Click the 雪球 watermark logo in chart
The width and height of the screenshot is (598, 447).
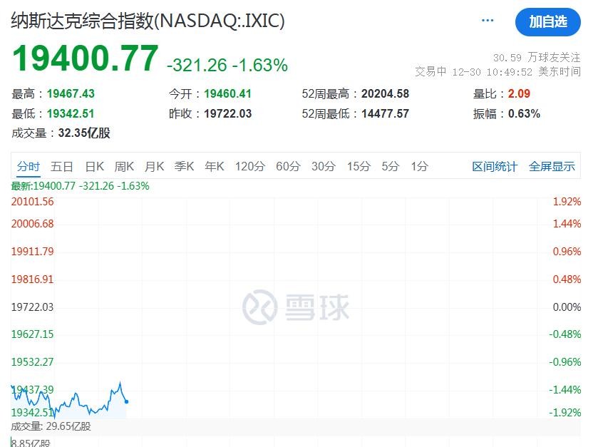tap(296, 307)
